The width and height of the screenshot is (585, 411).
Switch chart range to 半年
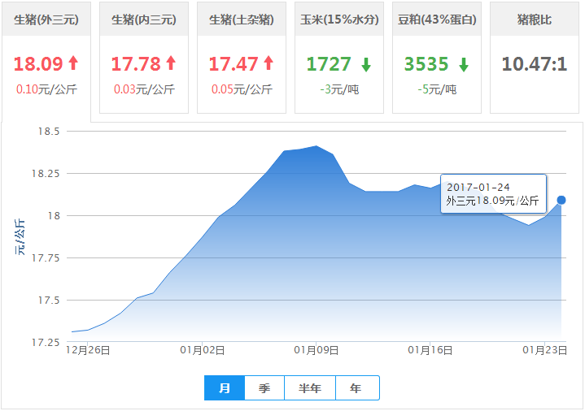pyautogui.click(x=310, y=388)
